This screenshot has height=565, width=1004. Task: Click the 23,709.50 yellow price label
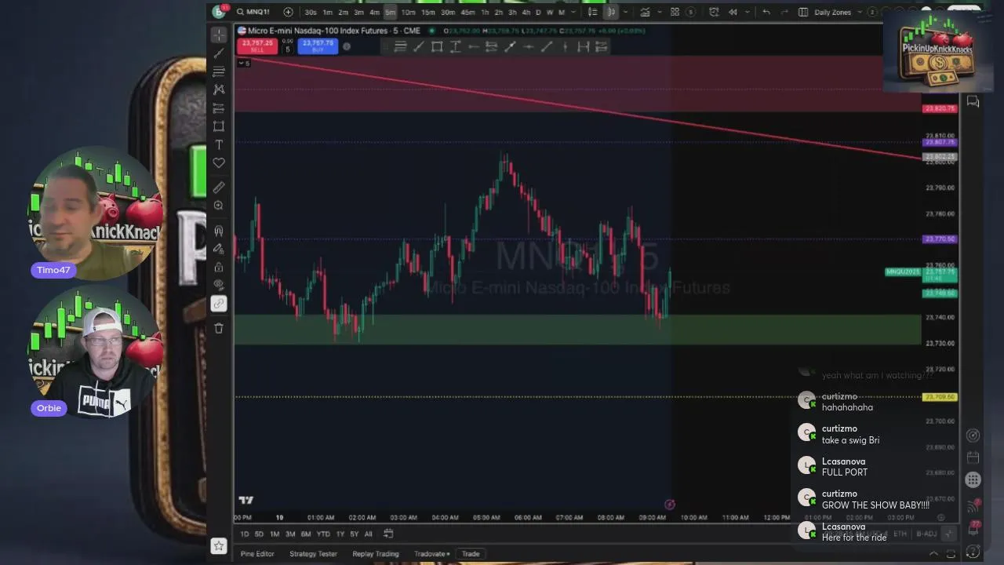pos(940,397)
